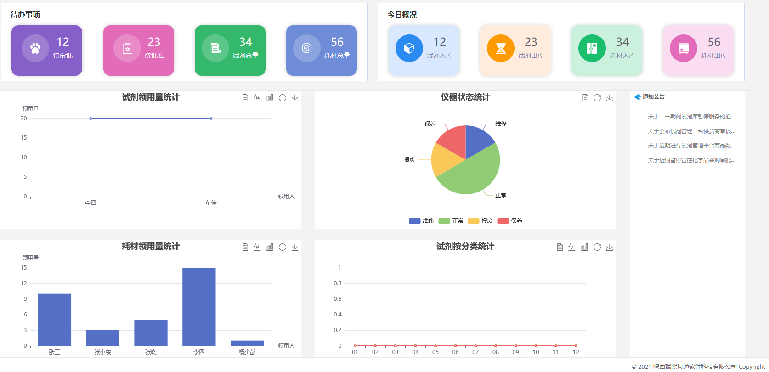The width and height of the screenshot is (769, 372).
Task: Click the clipboard icon on 待批准 card
Action: pos(127,48)
